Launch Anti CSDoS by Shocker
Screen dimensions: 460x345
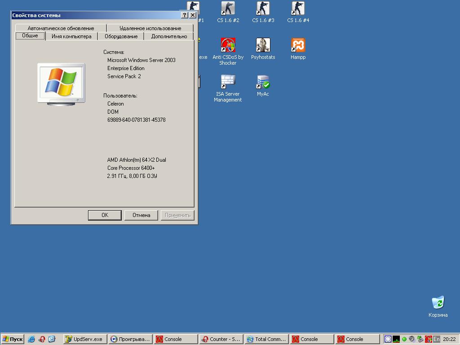228,51
